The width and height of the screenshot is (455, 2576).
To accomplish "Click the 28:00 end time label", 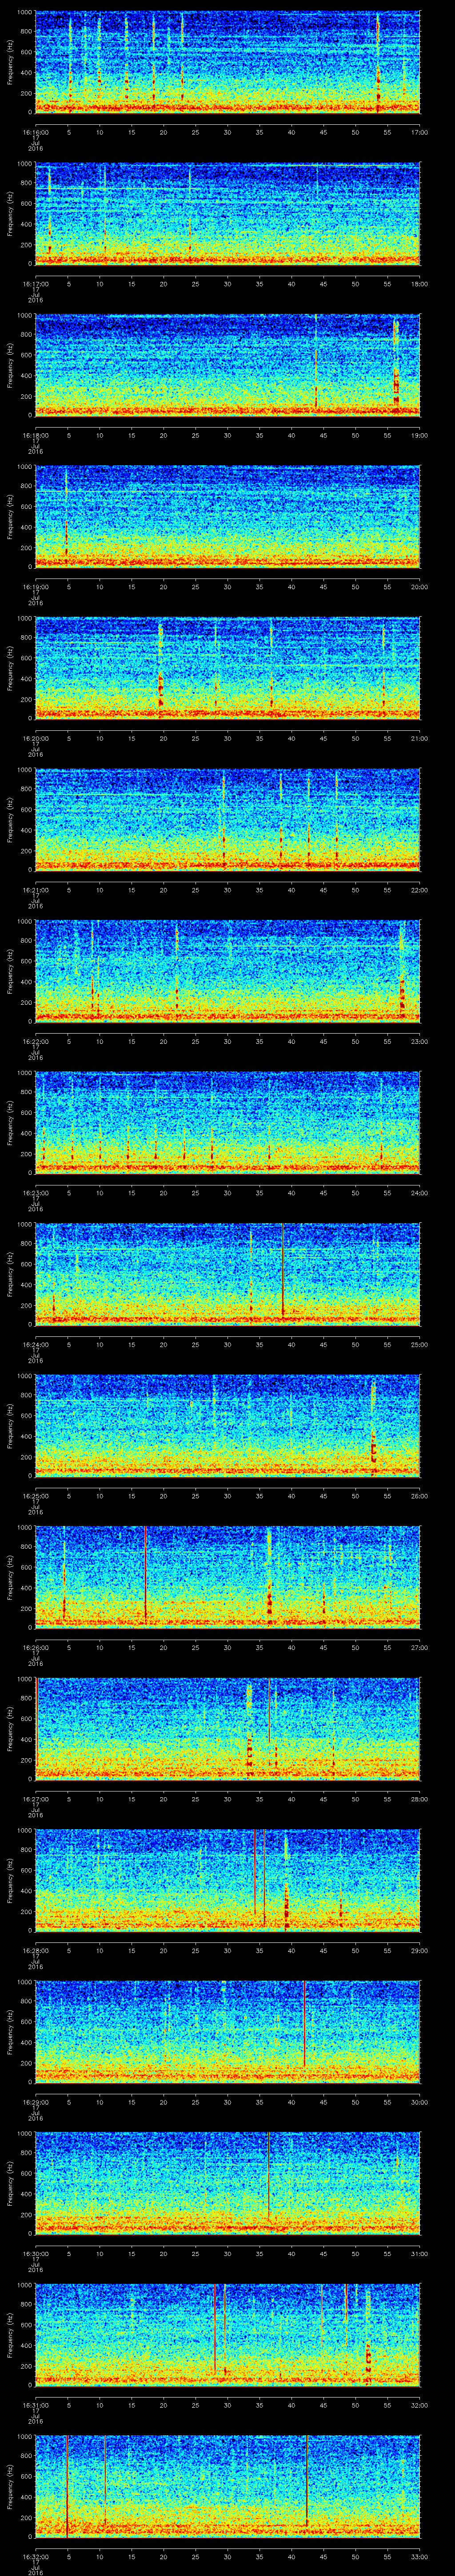I will pyautogui.click(x=420, y=1799).
